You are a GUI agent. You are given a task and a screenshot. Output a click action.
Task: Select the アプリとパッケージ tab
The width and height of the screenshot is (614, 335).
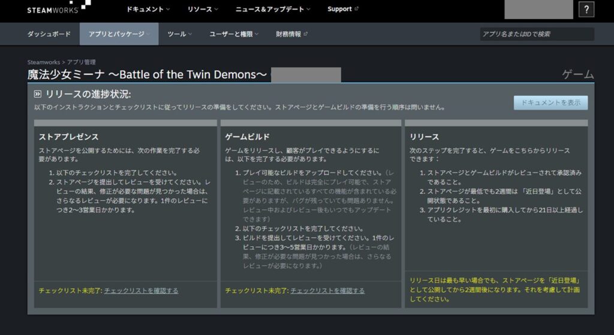pos(119,34)
